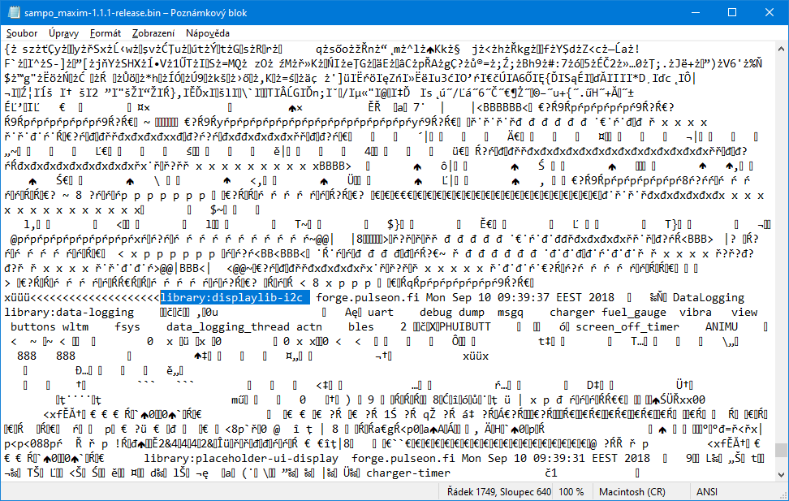Click the text charger-timer
This screenshot has width=789, height=501.
(408, 473)
